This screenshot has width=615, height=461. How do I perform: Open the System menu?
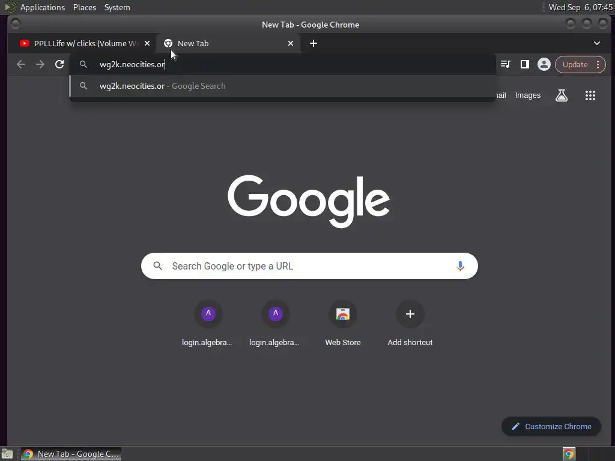point(117,7)
